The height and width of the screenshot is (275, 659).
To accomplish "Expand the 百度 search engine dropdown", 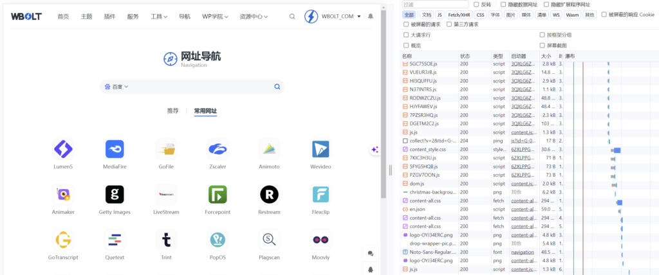I will [116, 87].
